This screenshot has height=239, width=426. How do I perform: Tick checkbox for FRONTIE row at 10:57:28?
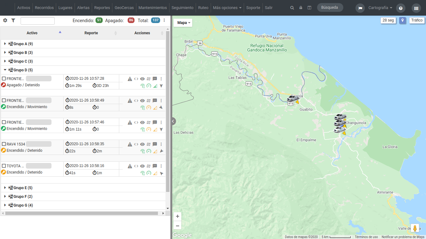point(4,79)
